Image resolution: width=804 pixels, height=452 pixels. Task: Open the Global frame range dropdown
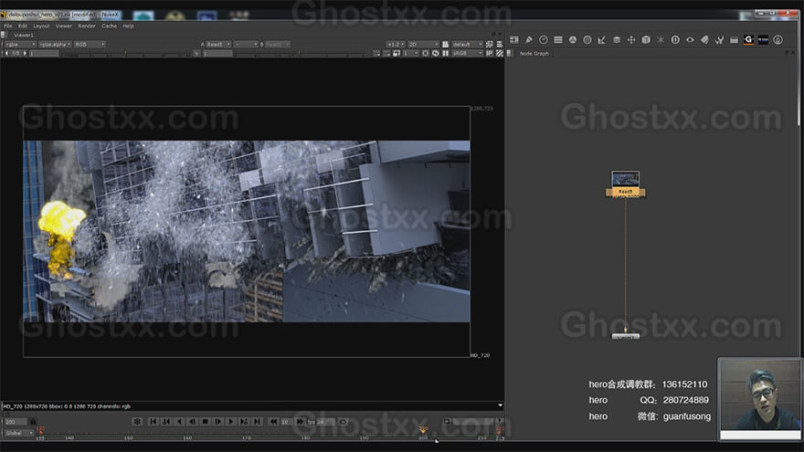click(x=19, y=433)
